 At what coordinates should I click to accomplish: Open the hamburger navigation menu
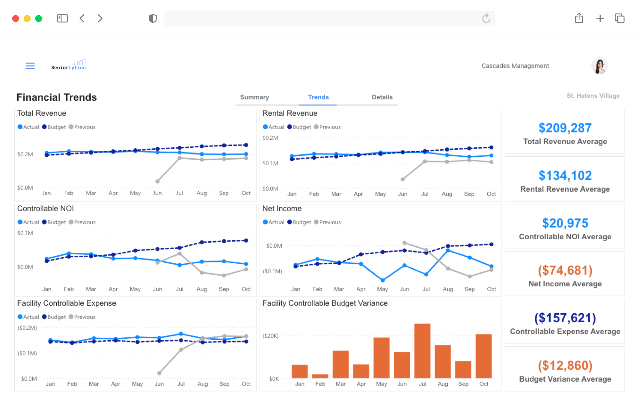(x=30, y=66)
